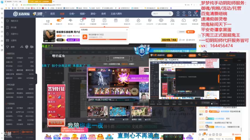Viewport: 250px width, 140px height.
Task: Expand the 分类 dropdown in navigation
Action: [x=72, y=14]
